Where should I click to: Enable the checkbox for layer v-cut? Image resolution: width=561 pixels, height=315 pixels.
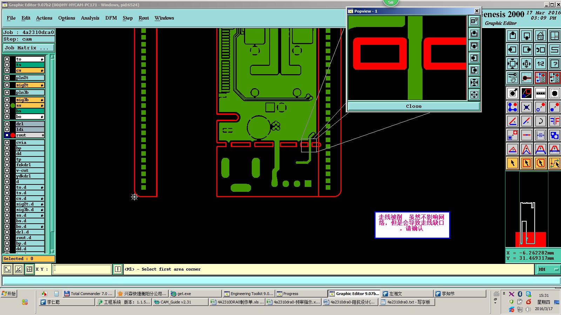click(7, 170)
